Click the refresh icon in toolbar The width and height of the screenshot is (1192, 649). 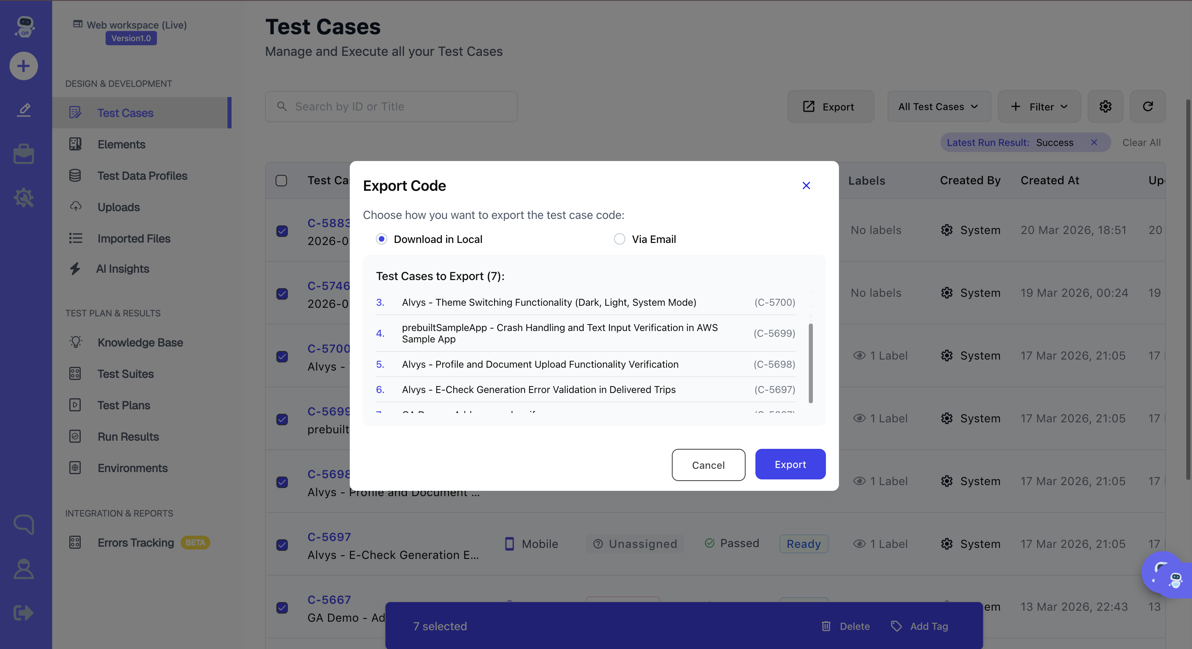click(x=1148, y=106)
